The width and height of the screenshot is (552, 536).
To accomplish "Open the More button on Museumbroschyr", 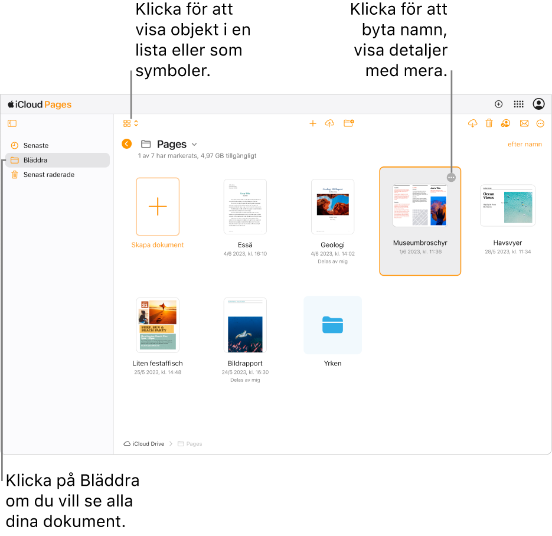I will (451, 178).
